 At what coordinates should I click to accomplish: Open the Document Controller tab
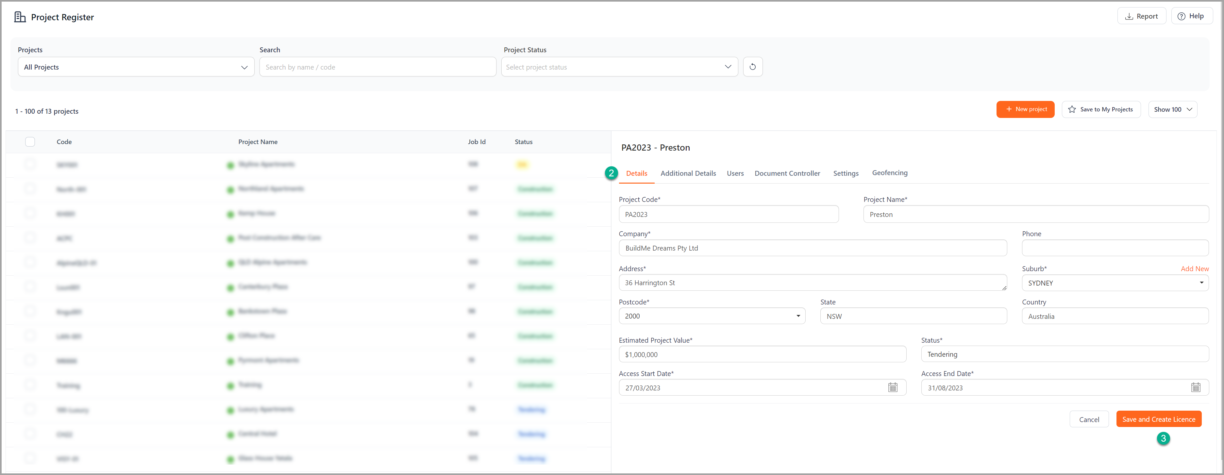(x=787, y=173)
